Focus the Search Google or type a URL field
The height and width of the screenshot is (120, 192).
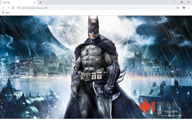coord(98,8)
